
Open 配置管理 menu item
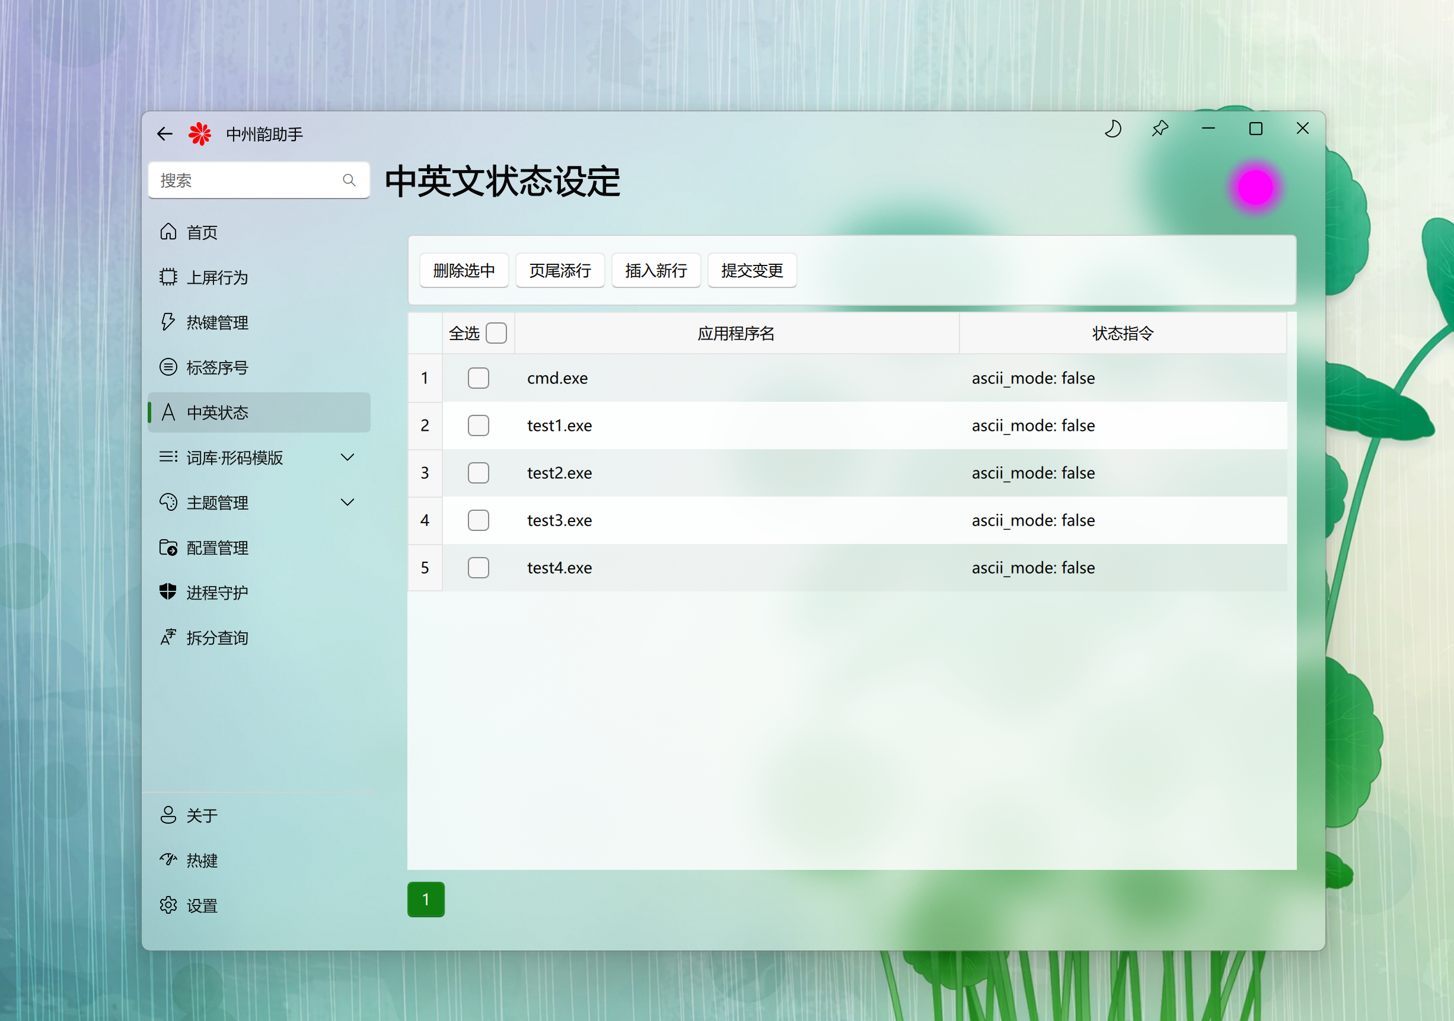216,548
